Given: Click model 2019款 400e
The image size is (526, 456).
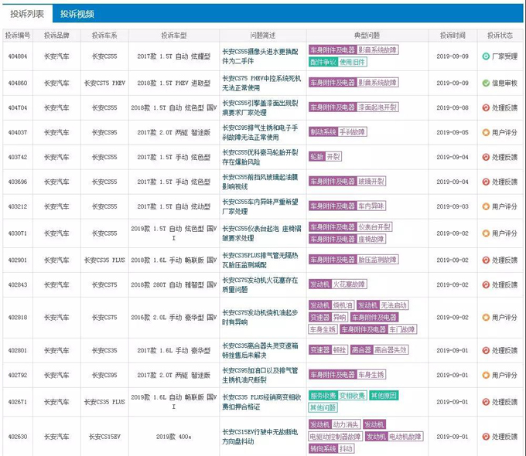Looking at the screenshot, I should point(174,437).
